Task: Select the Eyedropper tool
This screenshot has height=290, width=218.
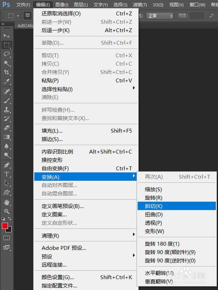Action: tap(7, 81)
